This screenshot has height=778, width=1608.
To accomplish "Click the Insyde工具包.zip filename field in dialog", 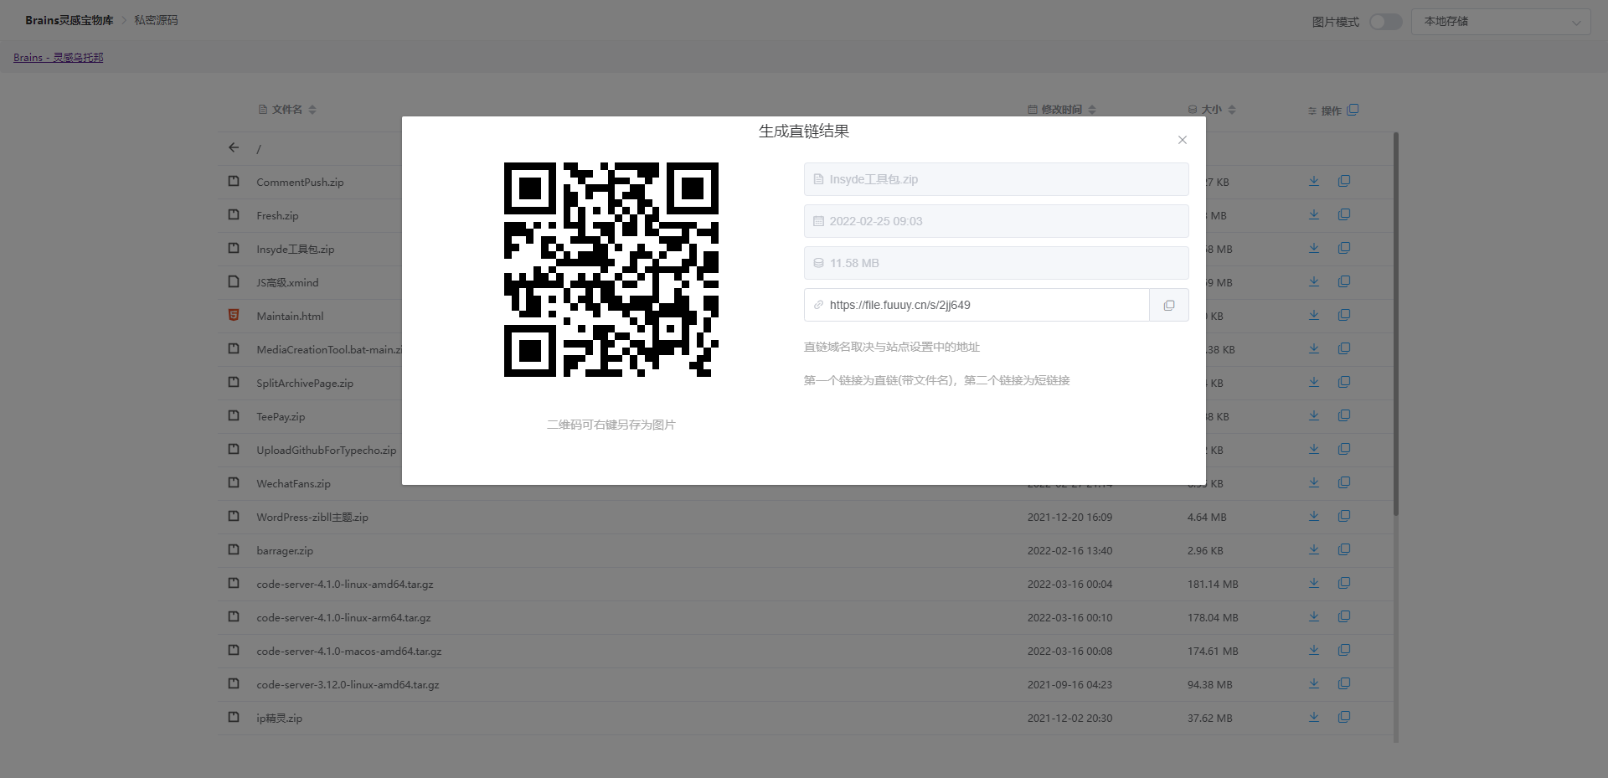I will [x=996, y=179].
